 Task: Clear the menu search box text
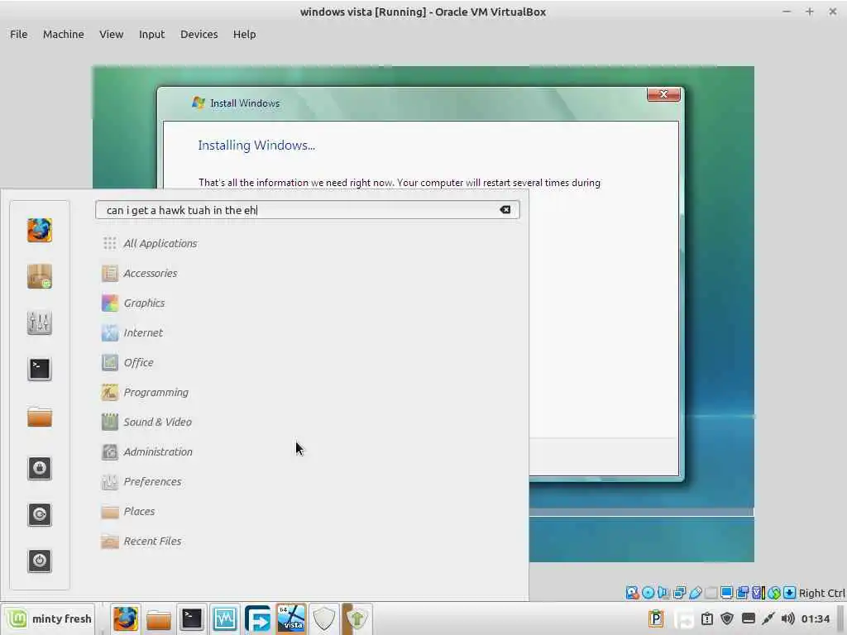tap(505, 209)
